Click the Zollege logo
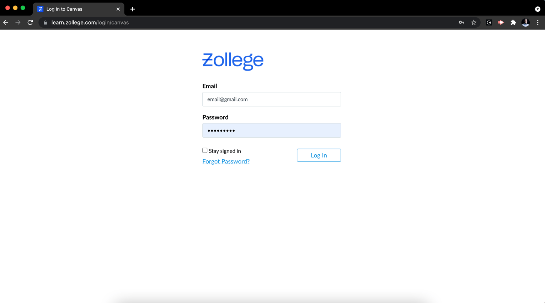Image resolution: width=545 pixels, height=303 pixels. point(233,61)
